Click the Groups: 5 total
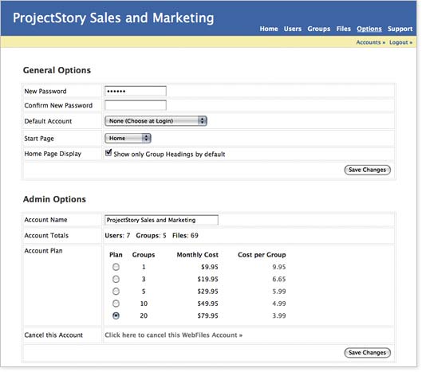422x372 pixels. click(x=151, y=236)
